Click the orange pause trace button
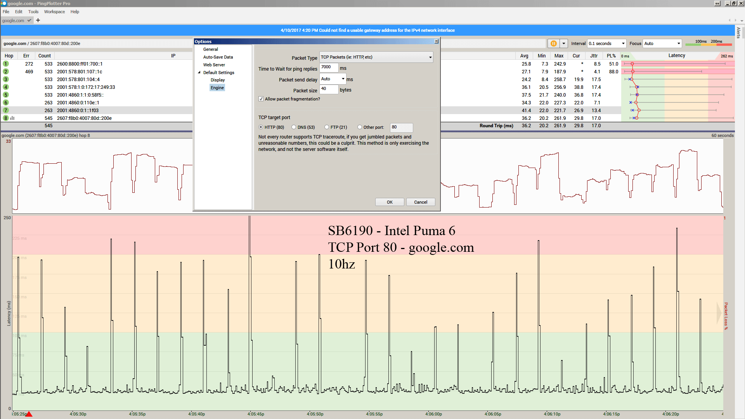 (554, 43)
